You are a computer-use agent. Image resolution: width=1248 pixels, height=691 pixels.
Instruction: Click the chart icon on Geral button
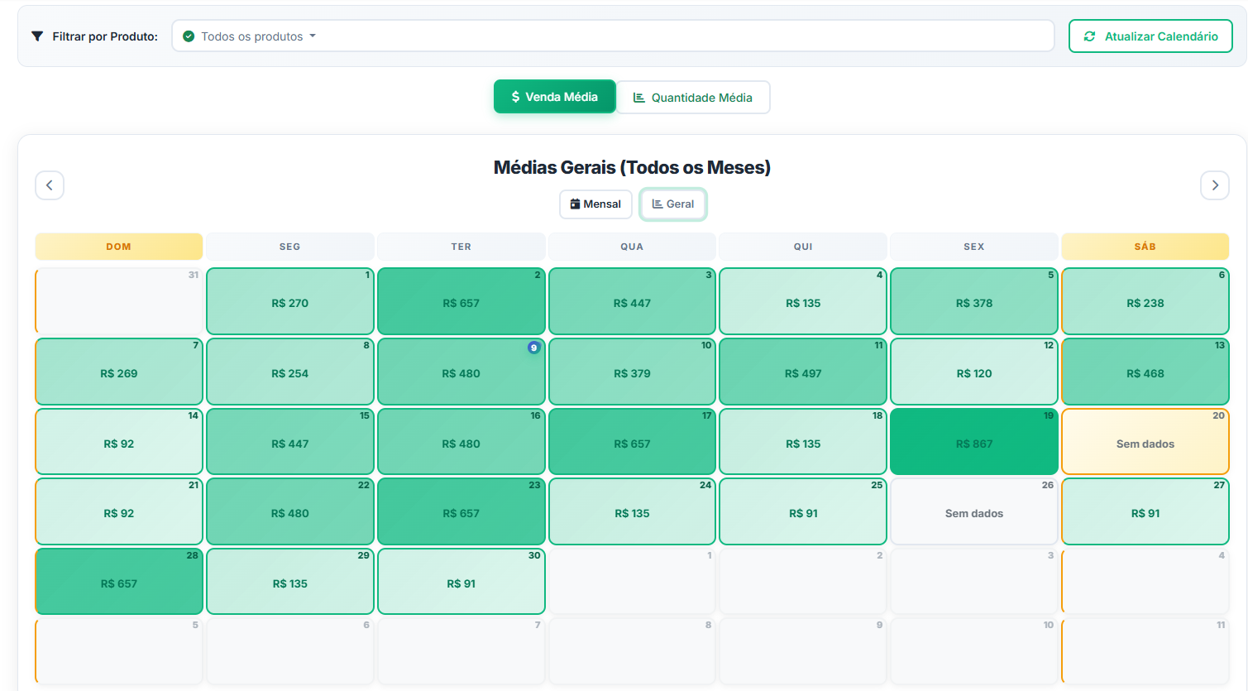pyautogui.click(x=657, y=204)
